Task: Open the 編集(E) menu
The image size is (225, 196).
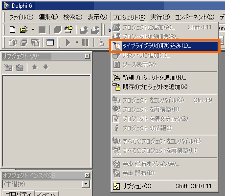Action: [x=48, y=17]
